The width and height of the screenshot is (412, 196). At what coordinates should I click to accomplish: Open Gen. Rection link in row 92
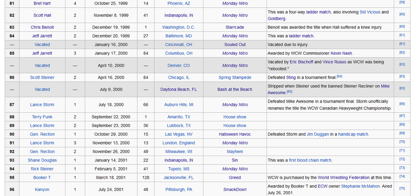pyautogui.click(x=42, y=152)
